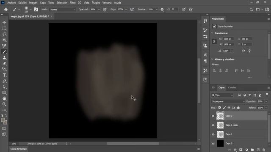Open the Archivo menu
This screenshot has height=152, width=271.
[11, 3]
